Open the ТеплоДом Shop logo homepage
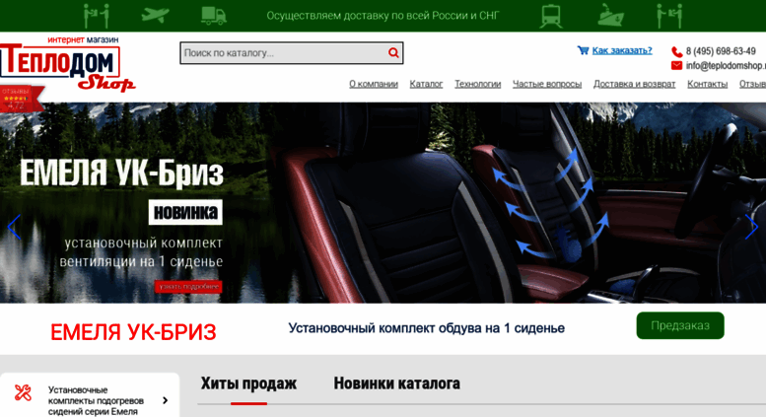The width and height of the screenshot is (766, 417). click(x=66, y=64)
